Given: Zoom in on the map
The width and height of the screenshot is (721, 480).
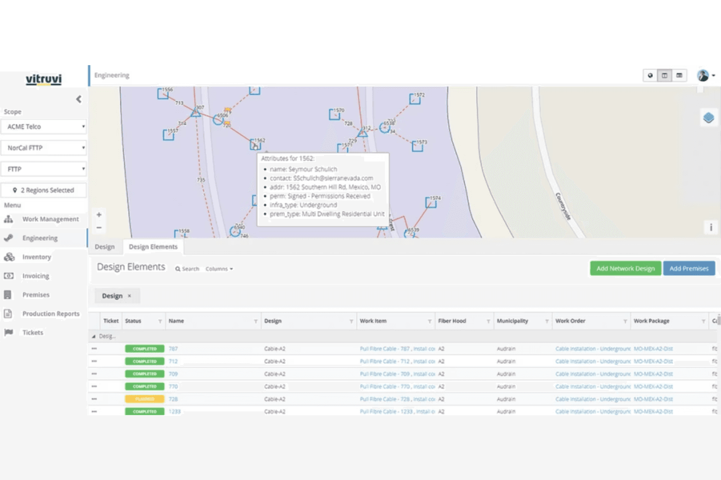Looking at the screenshot, I should (99, 214).
